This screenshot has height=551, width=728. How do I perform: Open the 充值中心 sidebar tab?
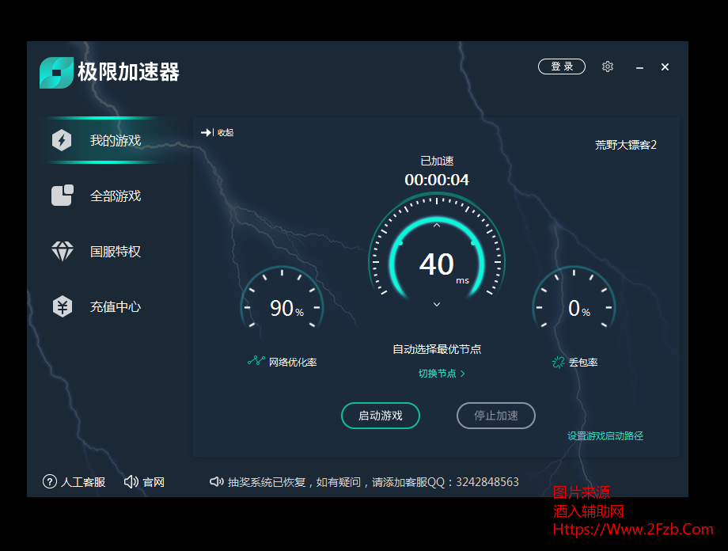tap(116, 307)
